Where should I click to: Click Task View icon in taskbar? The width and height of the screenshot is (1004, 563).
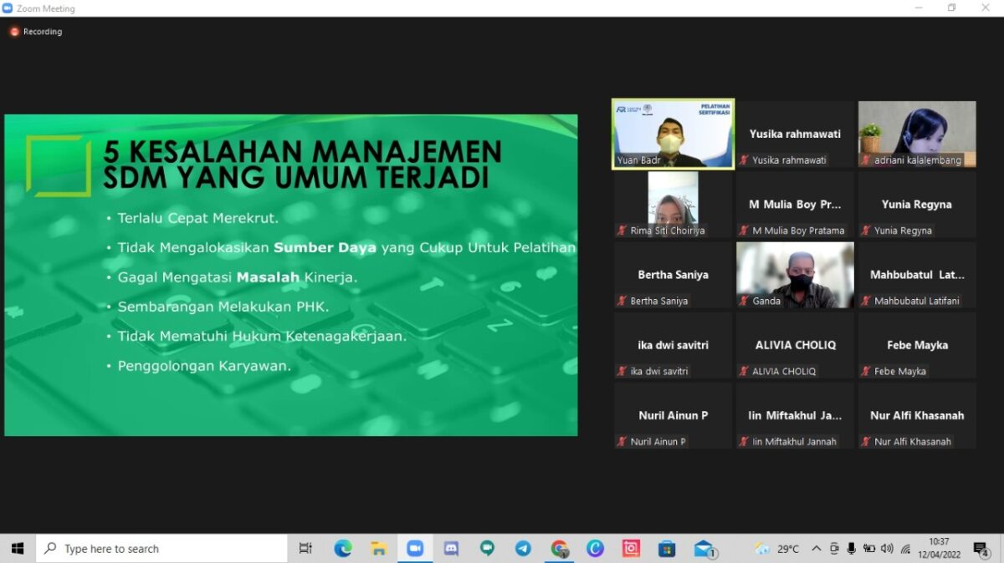[x=305, y=549]
